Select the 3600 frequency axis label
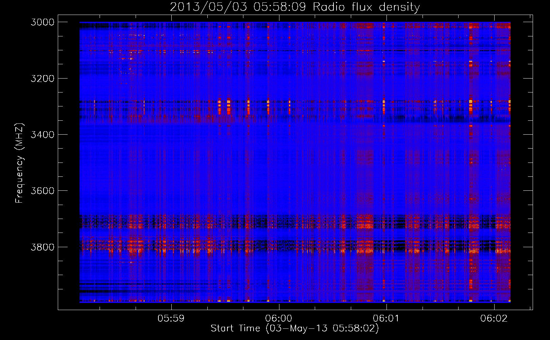 tap(42, 191)
